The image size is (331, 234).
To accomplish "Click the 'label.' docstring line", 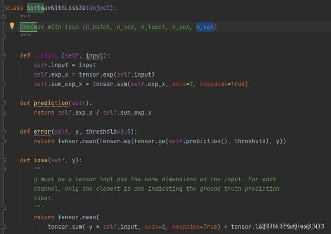I will pyautogui.click(x=44, y=199).
